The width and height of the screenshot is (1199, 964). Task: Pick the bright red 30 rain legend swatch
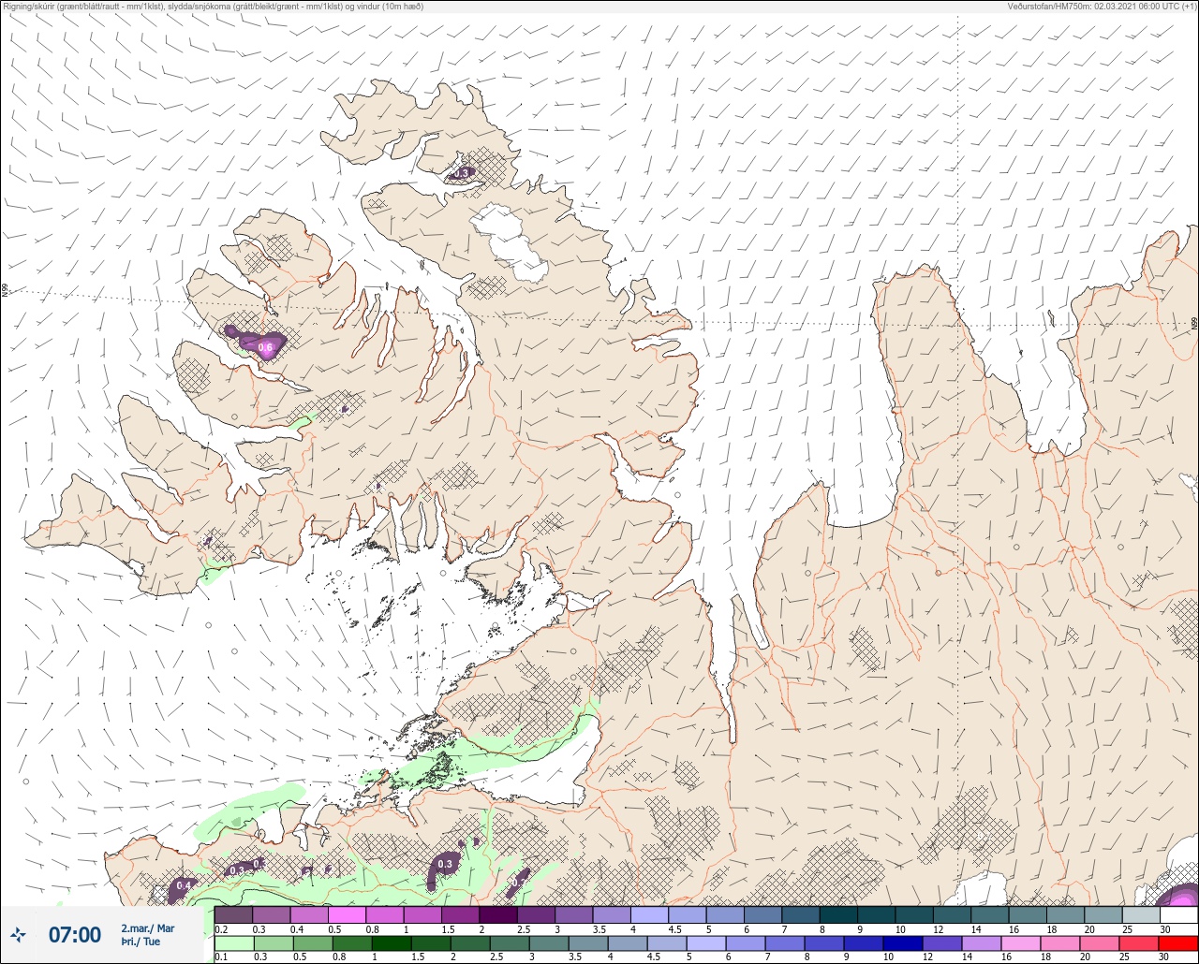click(x=1178, y=943)
